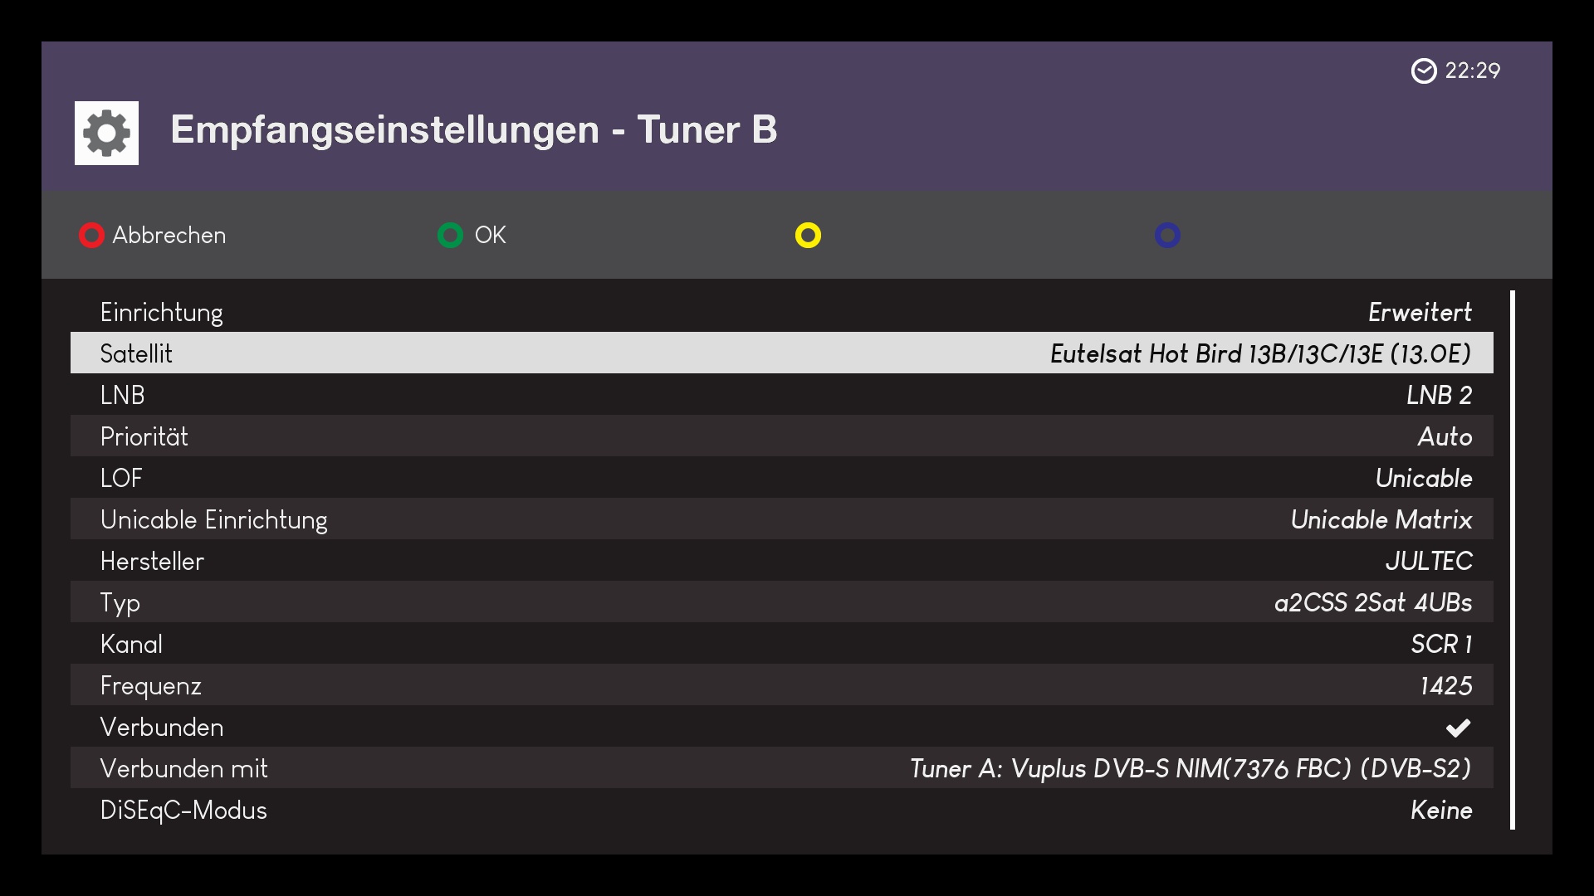The image size is (1594, 896).
Task: Click the Abbrechen label
Action: click(169, 236)
